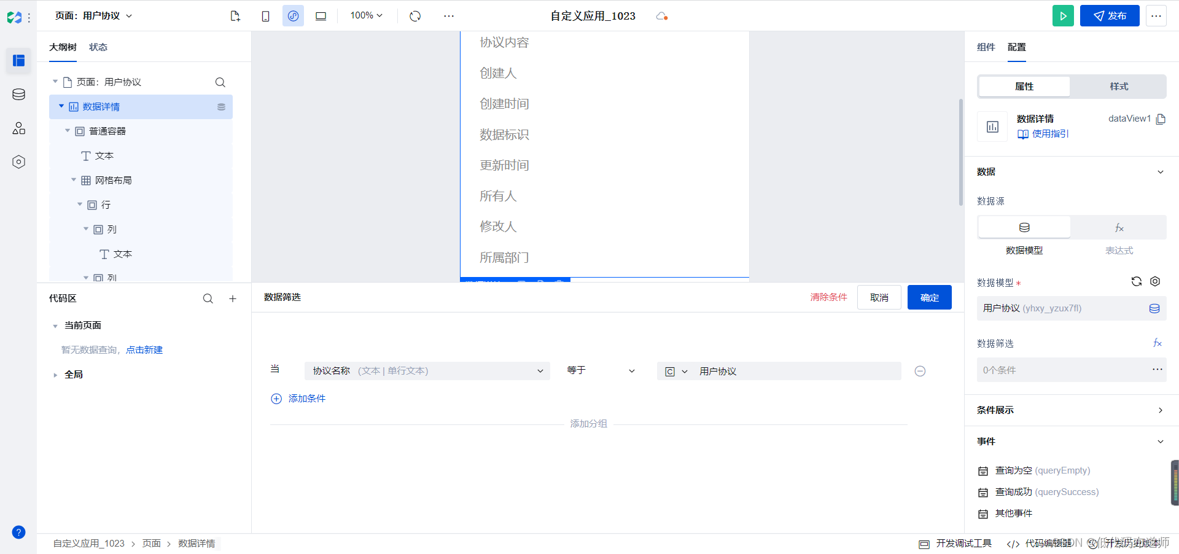
Task: Collapse the 普通容器 tree node
Action: 68,131
